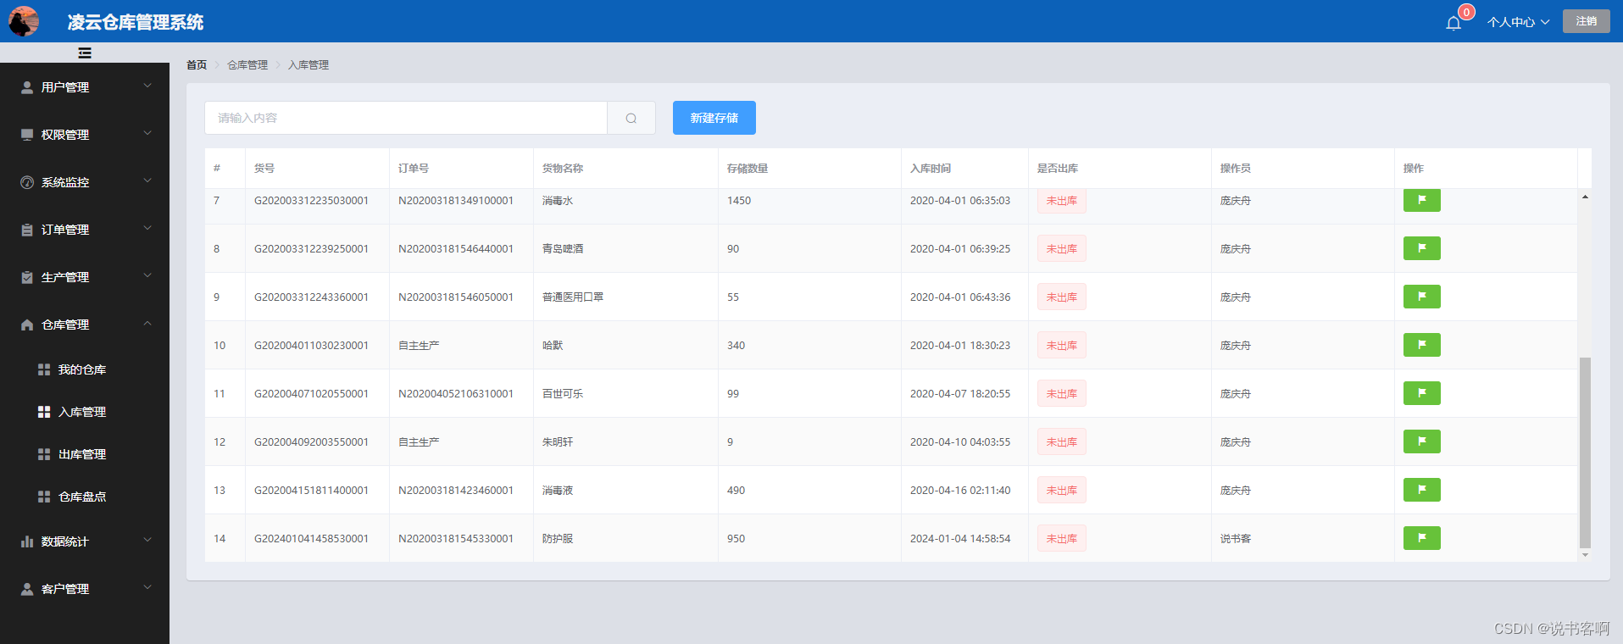Image resolution: width=1623 pixels, height=644 pixels.
Task: Open 出库管理 sidebar submenu item
Action: 85,454
